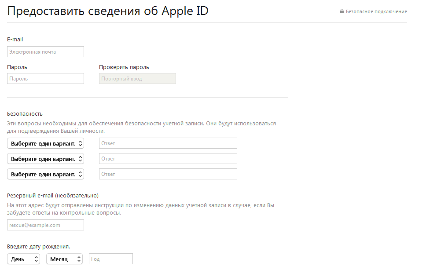This screenshot has width=426, height=270.
Task: Click the secure connection lock icon
Action: (342, 11)
